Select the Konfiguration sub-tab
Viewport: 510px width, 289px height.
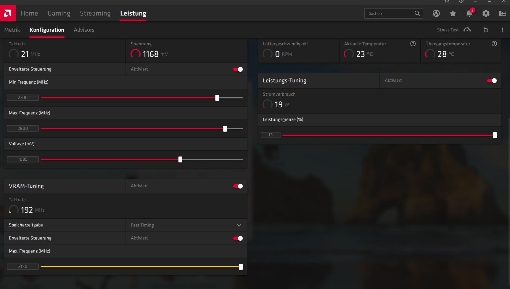coord(47,30)
